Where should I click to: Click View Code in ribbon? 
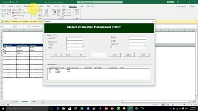coord(67,13)
